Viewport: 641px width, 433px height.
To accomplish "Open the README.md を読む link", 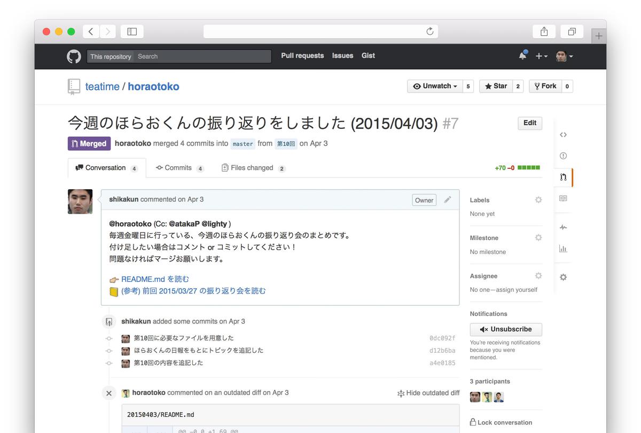I will click(x=155, y=279).
